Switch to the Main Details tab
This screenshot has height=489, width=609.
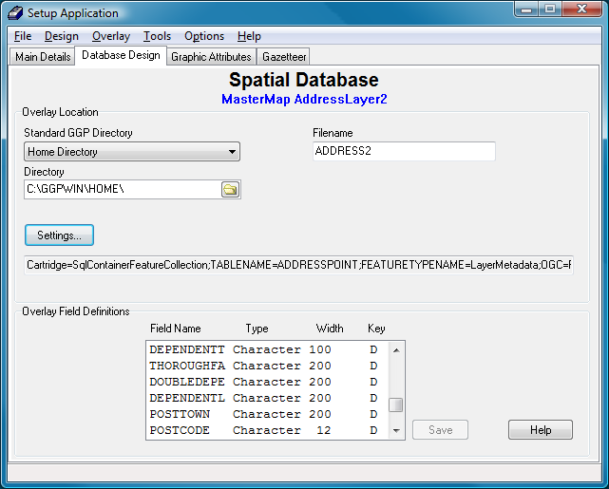(43, 57)
